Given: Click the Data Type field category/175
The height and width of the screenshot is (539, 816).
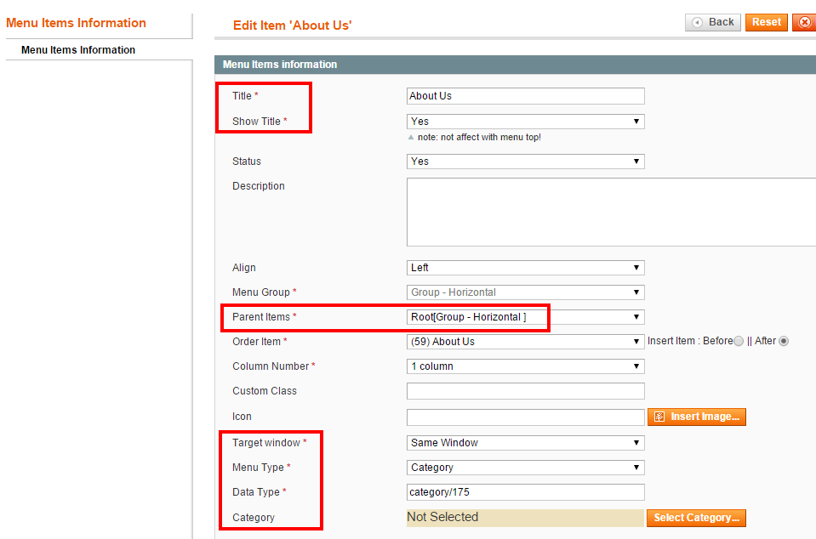Looking at the screenshot, I should 526,492.
